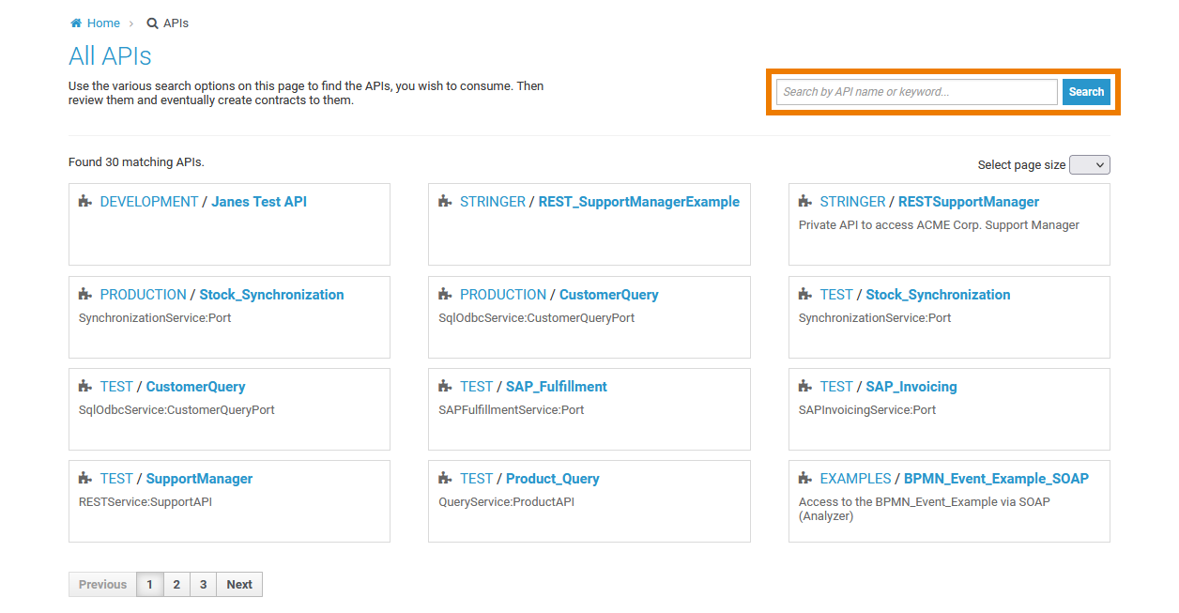Go to results page 3

[x=203, y=584]
